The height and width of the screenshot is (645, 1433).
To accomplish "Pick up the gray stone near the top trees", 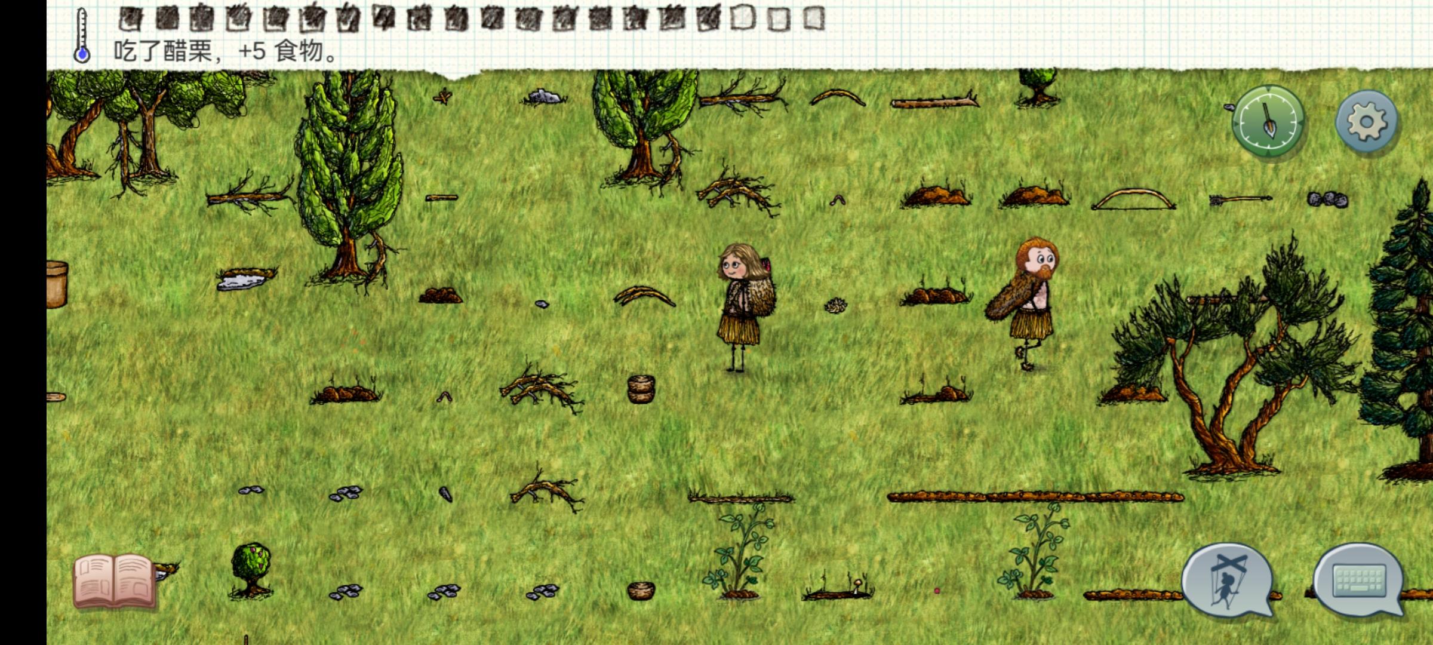I will coord(544,97).
